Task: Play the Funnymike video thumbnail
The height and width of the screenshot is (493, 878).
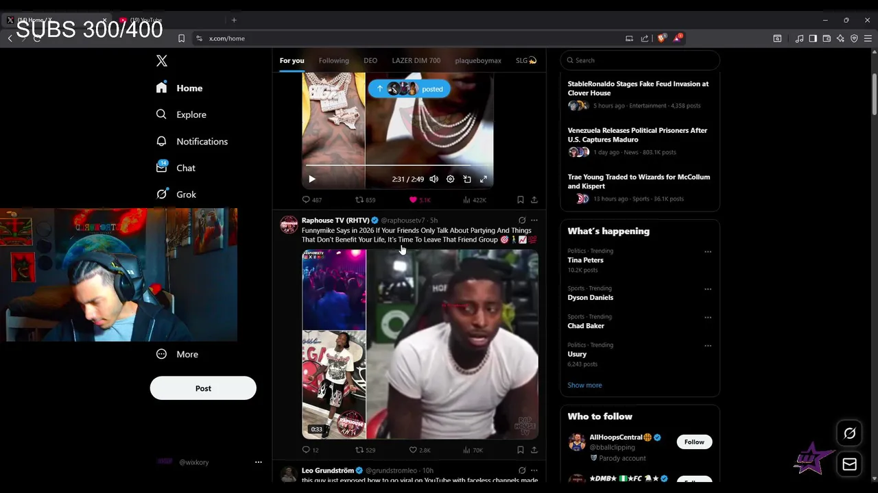Action: point(420,344)
